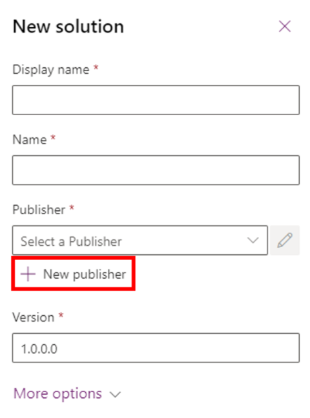Click the New publisher button text

point(85,274)
